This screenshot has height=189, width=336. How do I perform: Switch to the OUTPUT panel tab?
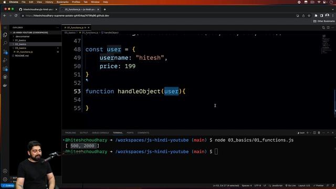coord(84,133)
